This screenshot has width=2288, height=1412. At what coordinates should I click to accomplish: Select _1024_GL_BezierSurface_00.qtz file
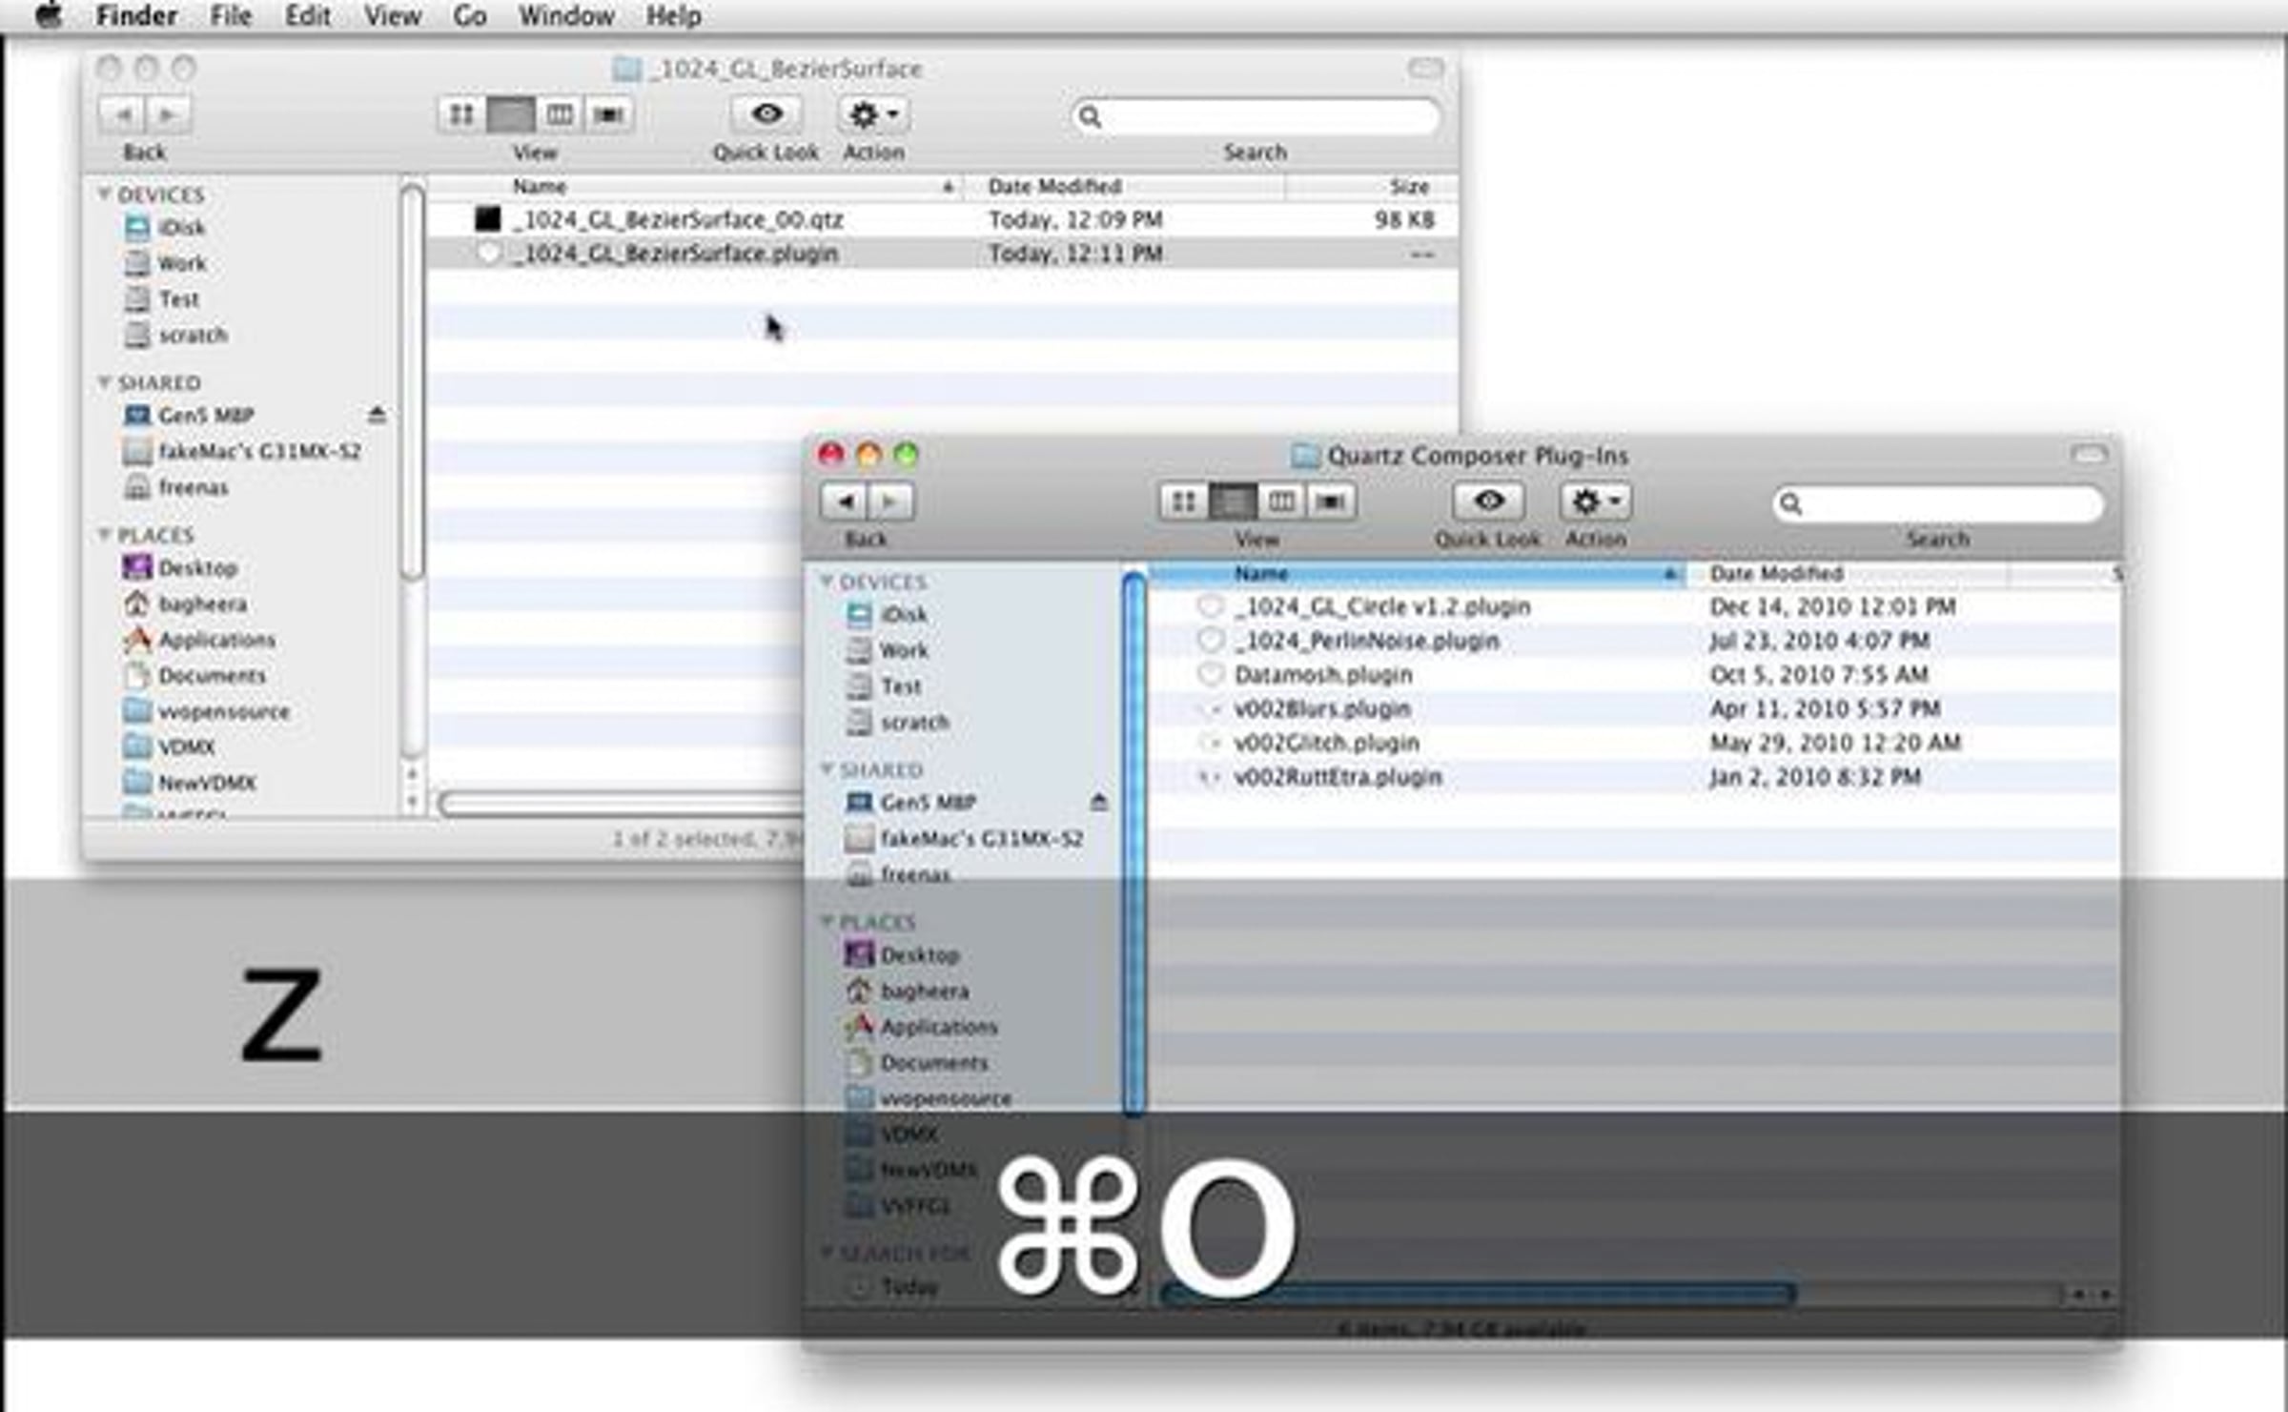942,220
